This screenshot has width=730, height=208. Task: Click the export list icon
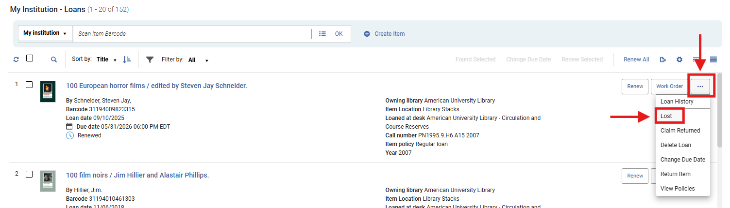point(663,59)
